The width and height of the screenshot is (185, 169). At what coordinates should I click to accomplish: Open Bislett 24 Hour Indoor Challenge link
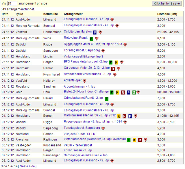click(x=86, y=92)
